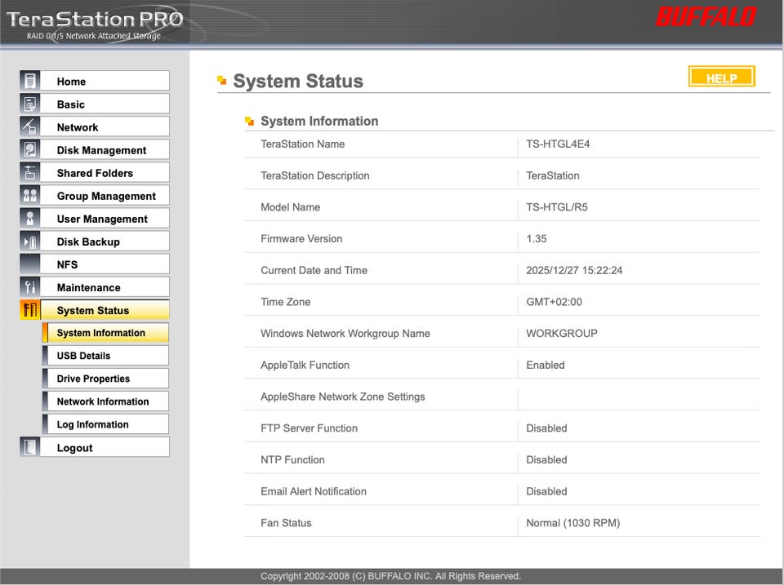Click the GMT+02:00 time zone value

click(554, 302)
